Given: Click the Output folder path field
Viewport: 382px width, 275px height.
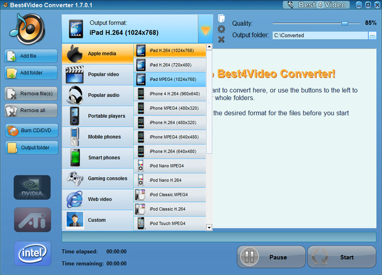Looking at the screenshot, I should (x=320, y=35).
